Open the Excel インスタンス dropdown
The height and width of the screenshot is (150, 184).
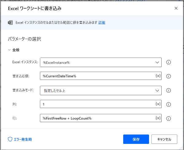click(x=101, y=62)
